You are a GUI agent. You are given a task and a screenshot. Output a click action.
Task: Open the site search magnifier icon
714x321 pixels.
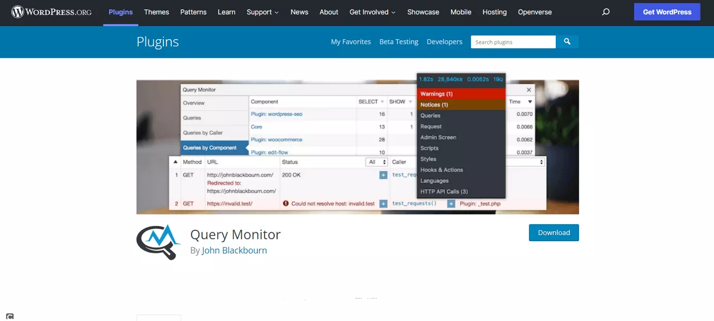[x=606, y=12]
